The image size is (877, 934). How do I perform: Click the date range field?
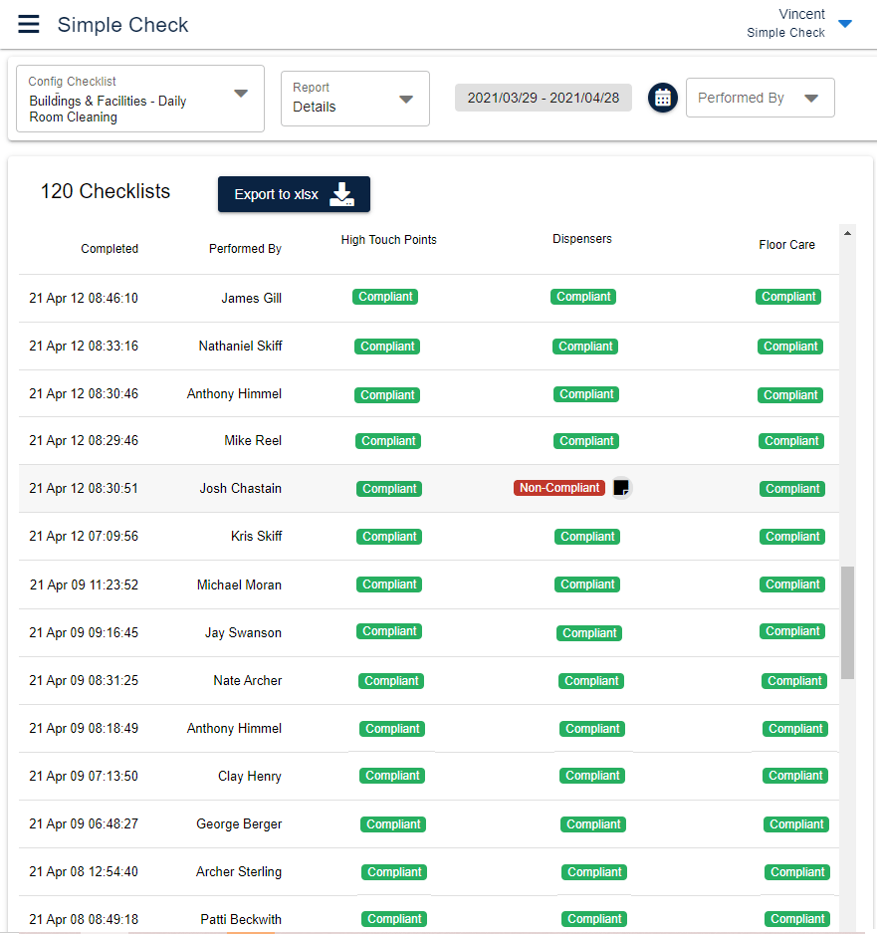543,98
